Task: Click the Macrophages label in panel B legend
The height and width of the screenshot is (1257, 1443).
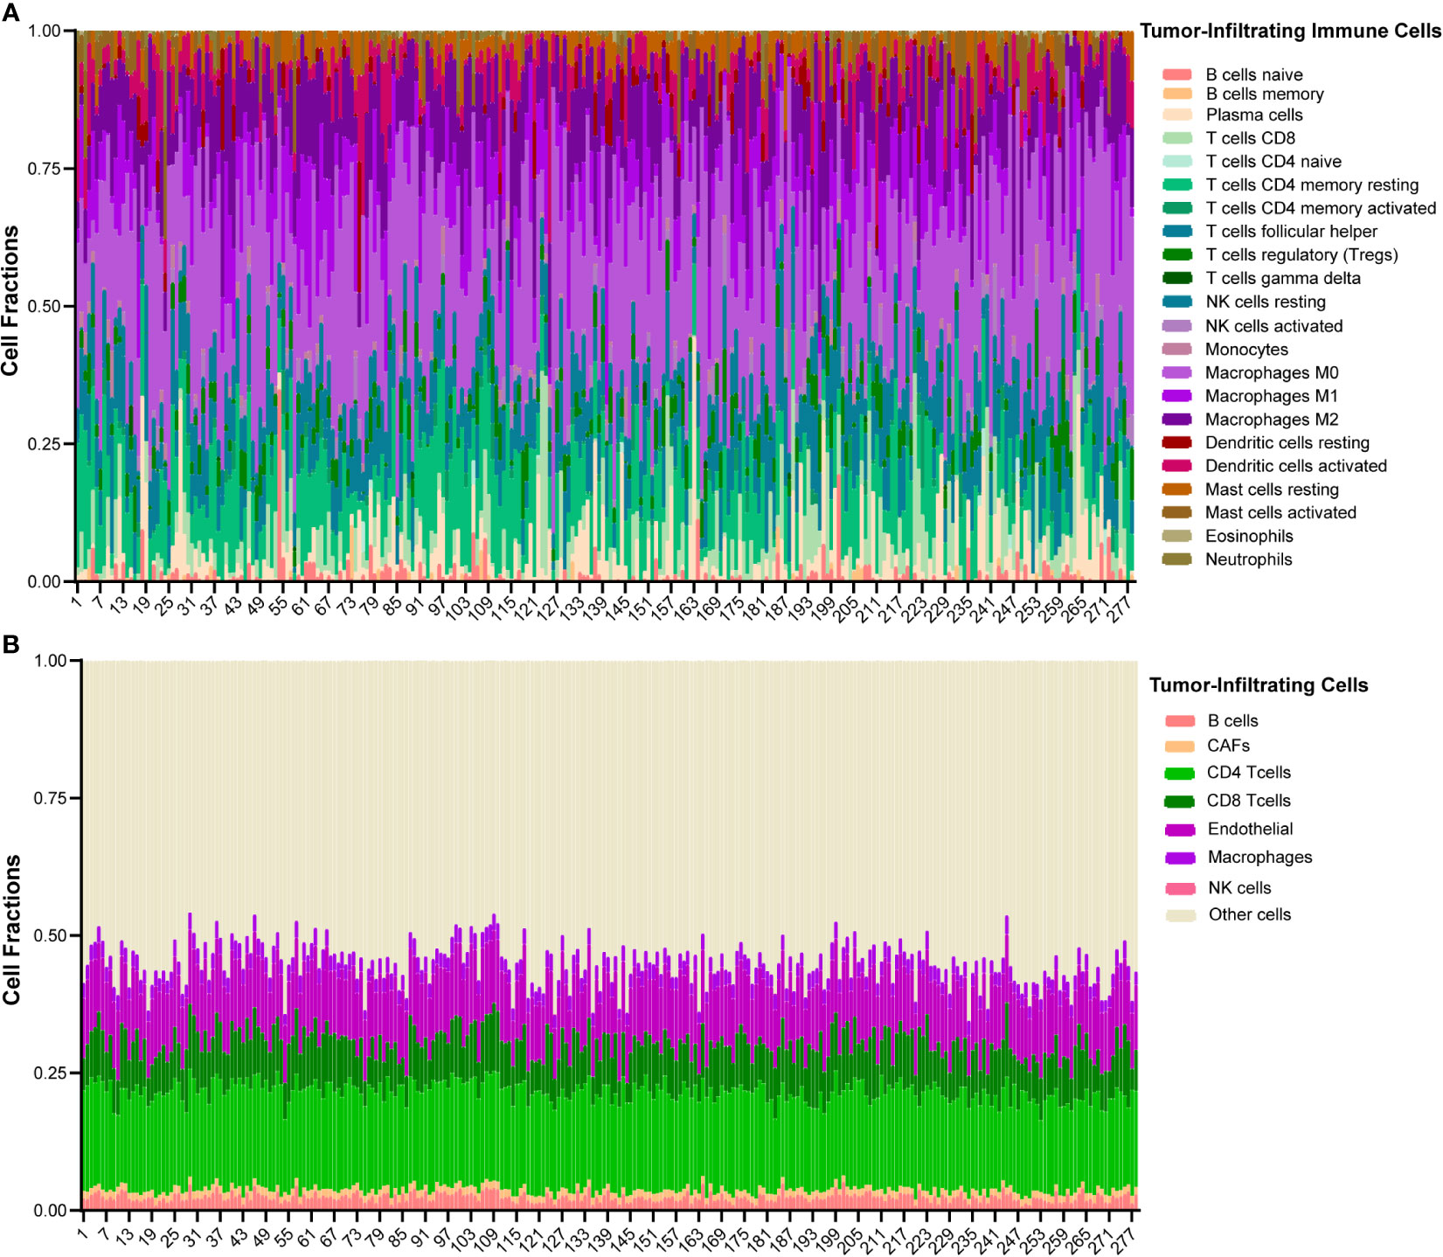Action: coord(1259,858)
